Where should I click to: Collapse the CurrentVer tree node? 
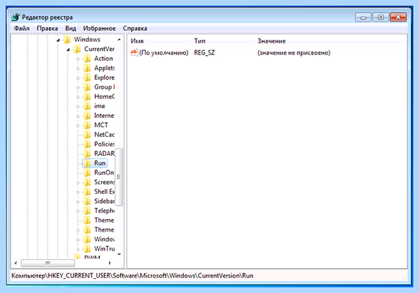pos(68,50)
